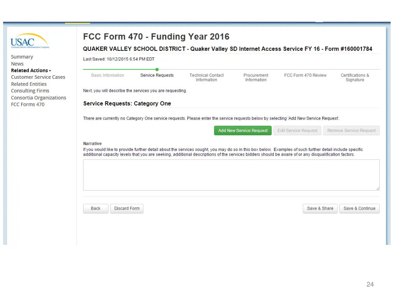
Task: Click the USAC logo
Action: coord(30,41)
